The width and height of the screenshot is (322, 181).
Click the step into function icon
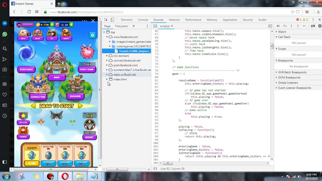coord(291,26)
